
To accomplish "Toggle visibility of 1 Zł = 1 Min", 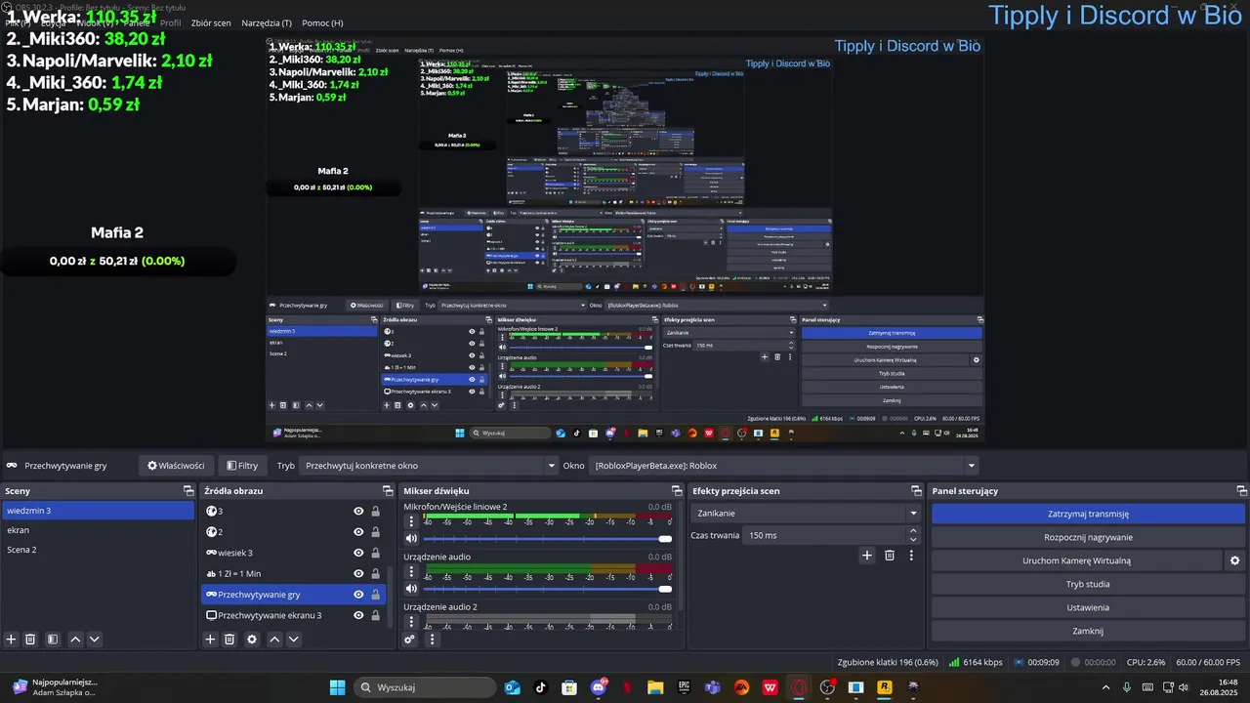I will [x=358, y=574].
